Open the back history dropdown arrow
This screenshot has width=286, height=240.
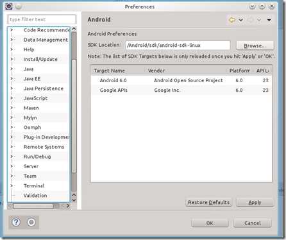241,20
